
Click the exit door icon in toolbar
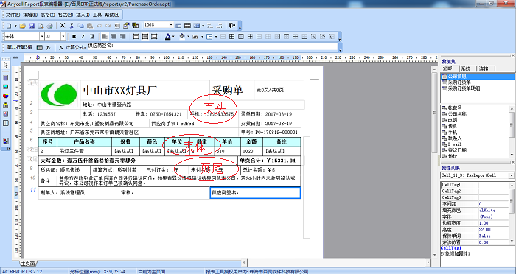[x=232, y=25]
